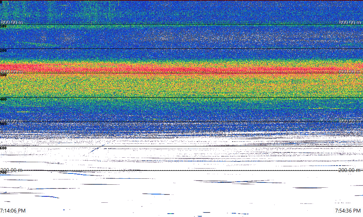The width and height of the screenshot is (363, 217).
Task: Click the 7:54:36 PM end timestamp
Action: pos(348,211)
